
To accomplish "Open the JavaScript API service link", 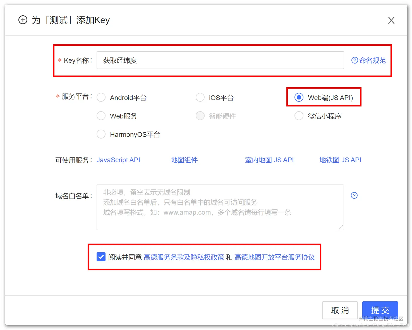I will pos(118,160).
